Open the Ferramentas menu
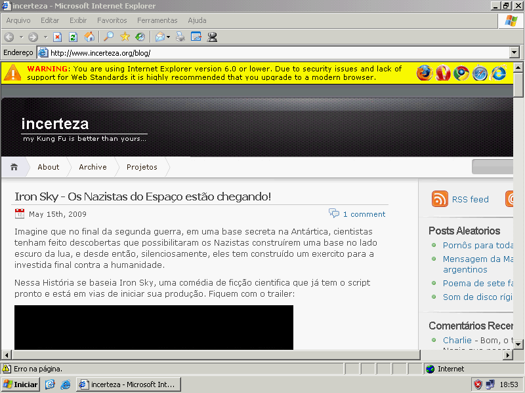 click(x=157, y=20)
